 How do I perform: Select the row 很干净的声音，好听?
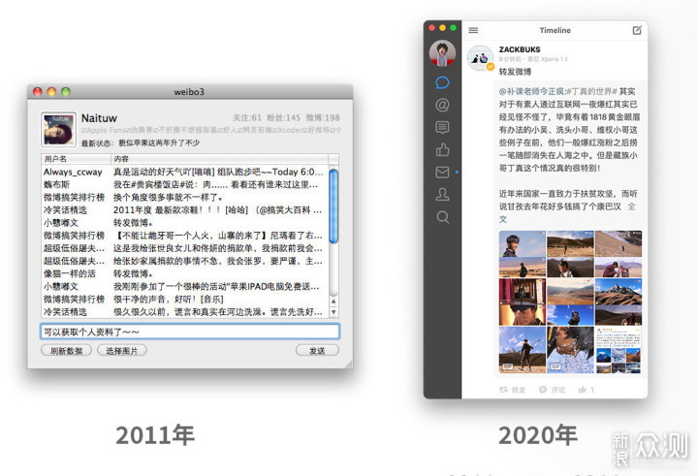[x=185, y=299]
